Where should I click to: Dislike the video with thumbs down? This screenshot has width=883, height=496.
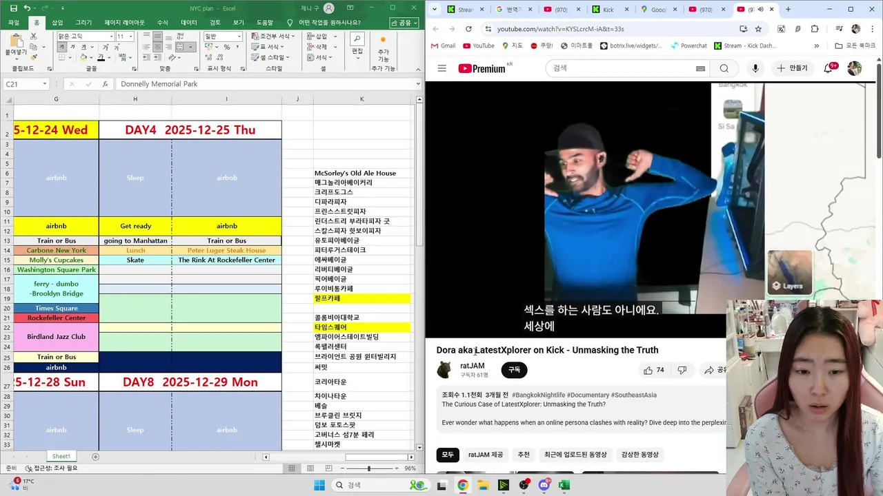[x=682, y=370]
